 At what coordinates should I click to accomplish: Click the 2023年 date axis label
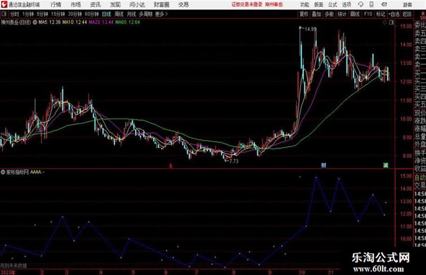point(8,272)
